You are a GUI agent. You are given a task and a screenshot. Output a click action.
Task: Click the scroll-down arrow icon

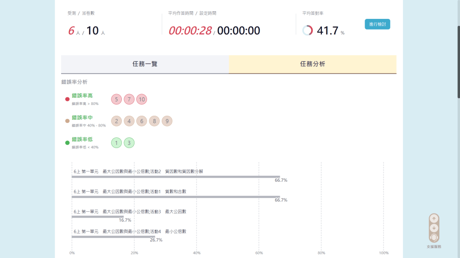click(434, 228)
